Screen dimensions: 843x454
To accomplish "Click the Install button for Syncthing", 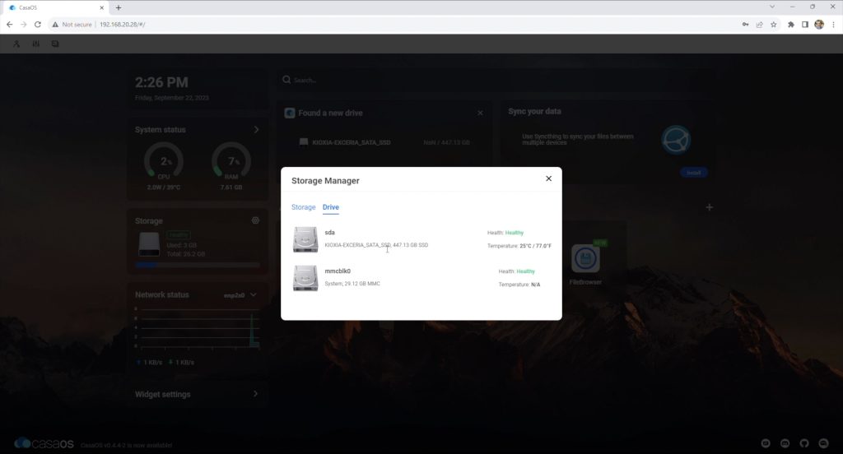I will [693, 173].
